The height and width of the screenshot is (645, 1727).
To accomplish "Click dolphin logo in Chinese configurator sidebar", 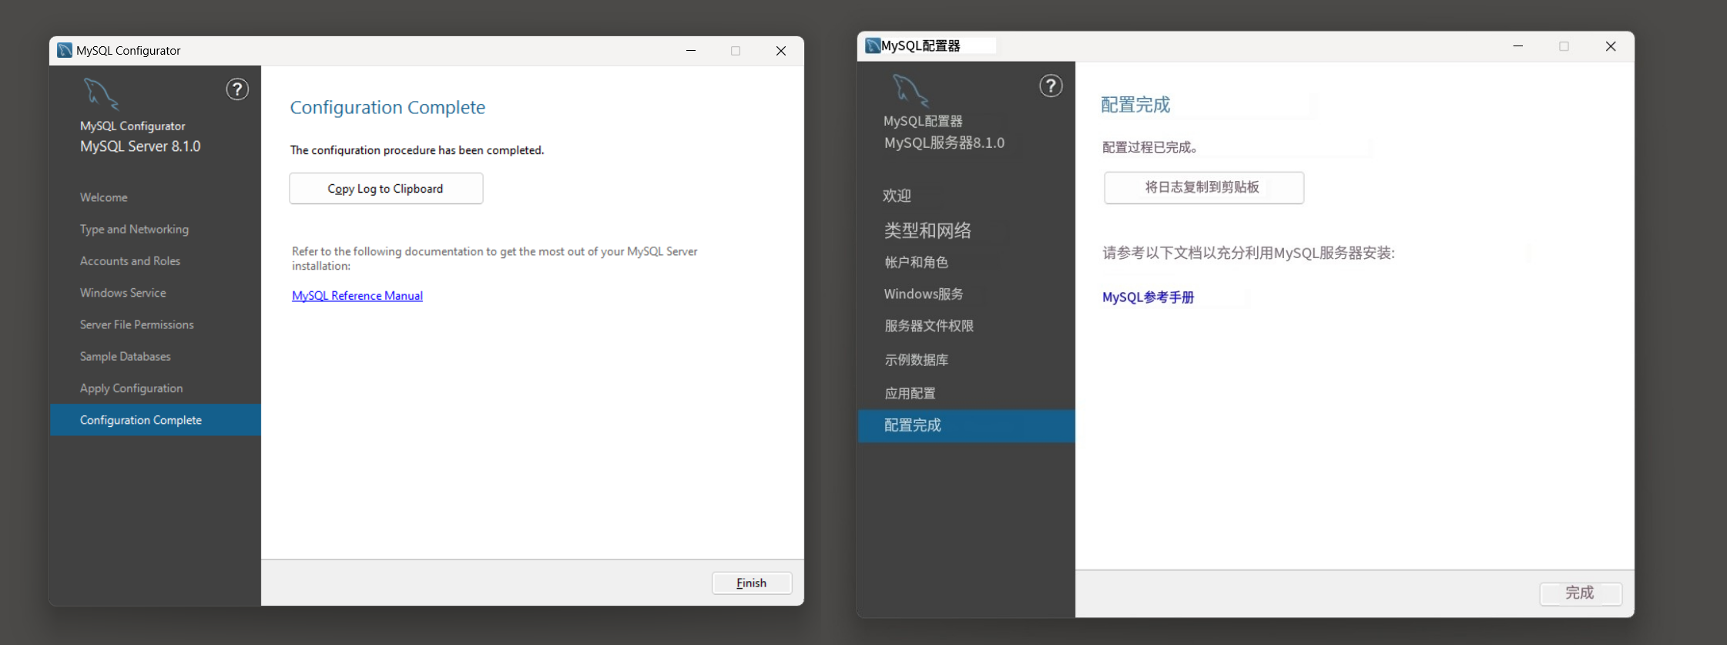I will pos(910,89).
